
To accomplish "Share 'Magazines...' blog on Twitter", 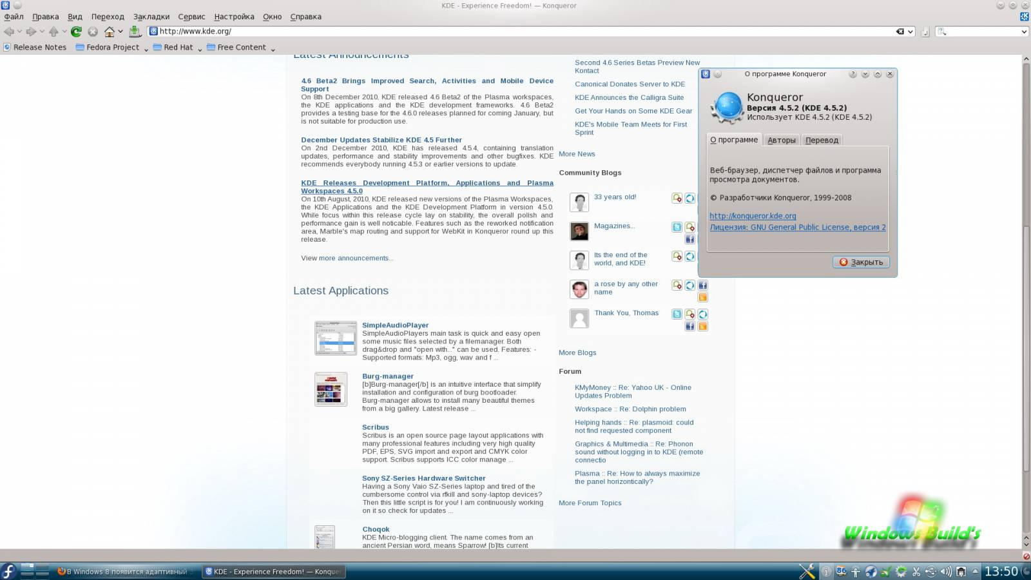I will pos(677,227).
